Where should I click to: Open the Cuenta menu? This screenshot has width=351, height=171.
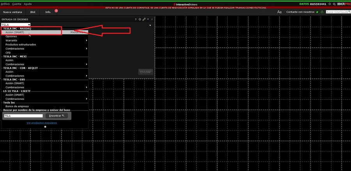pos(17,4)
